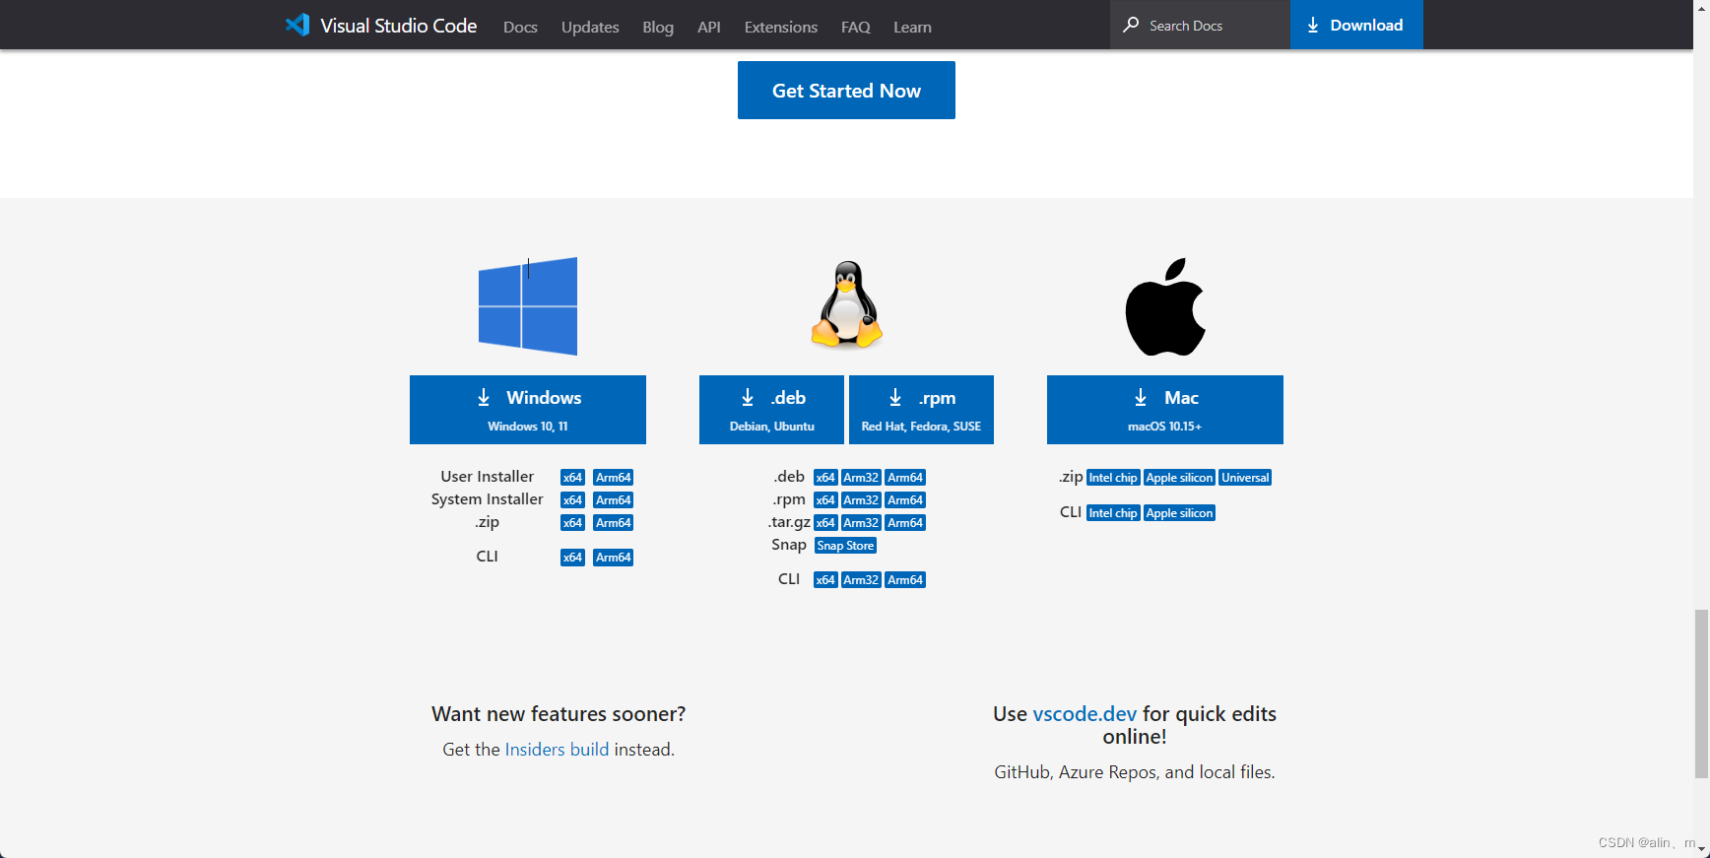Open the Extensions navigation item
The image size is (1710, 858).
(780, 27)
